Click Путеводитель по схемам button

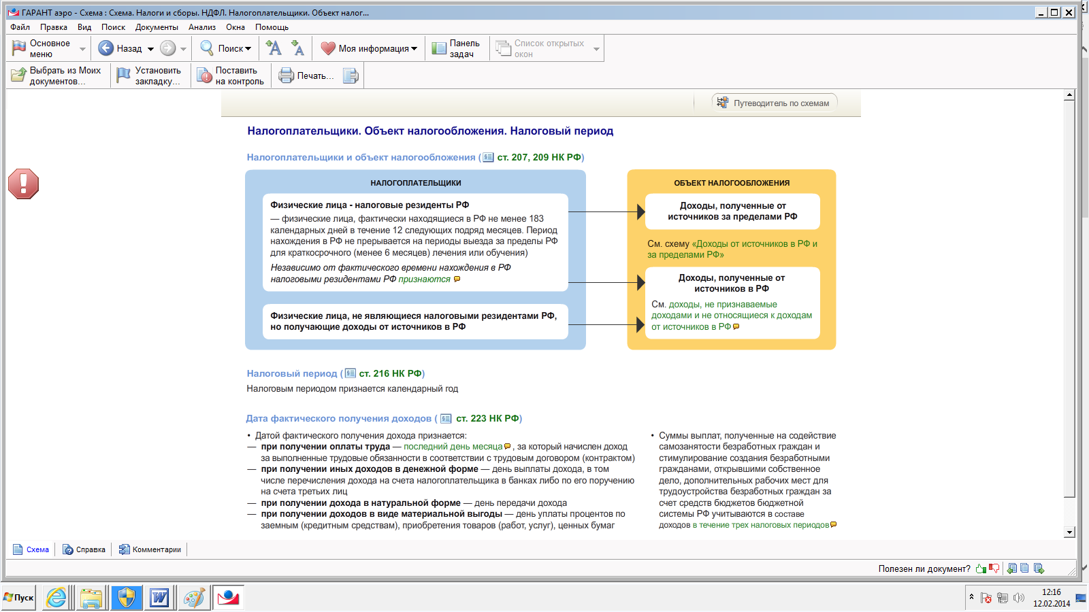[775, 103]
